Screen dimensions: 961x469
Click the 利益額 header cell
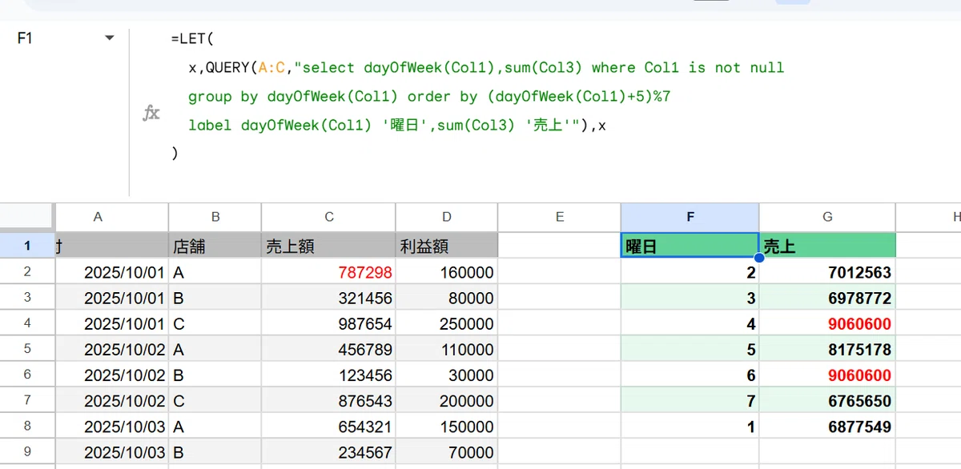(x=447, y=246)
